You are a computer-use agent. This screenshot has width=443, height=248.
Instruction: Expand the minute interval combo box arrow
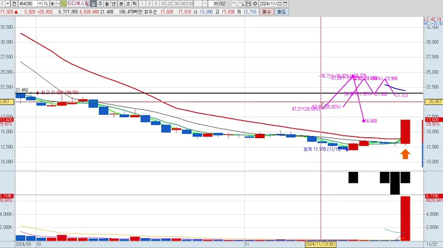tap(205, 4)
